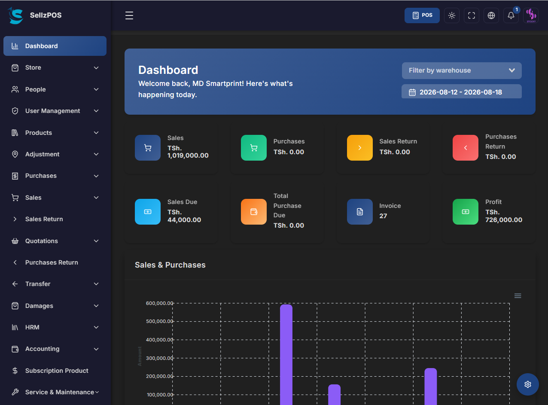548x405 pixels.
Task: Click the green Purchases card icon
Action: 254,148
